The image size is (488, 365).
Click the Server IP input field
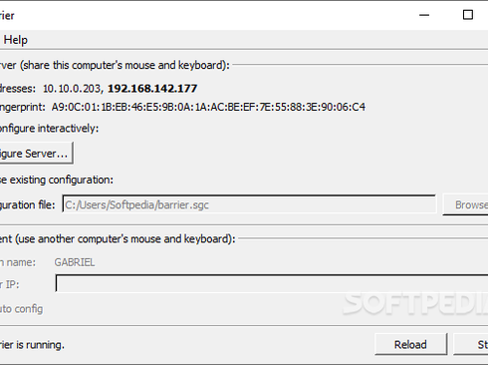(x=272, y=283)
